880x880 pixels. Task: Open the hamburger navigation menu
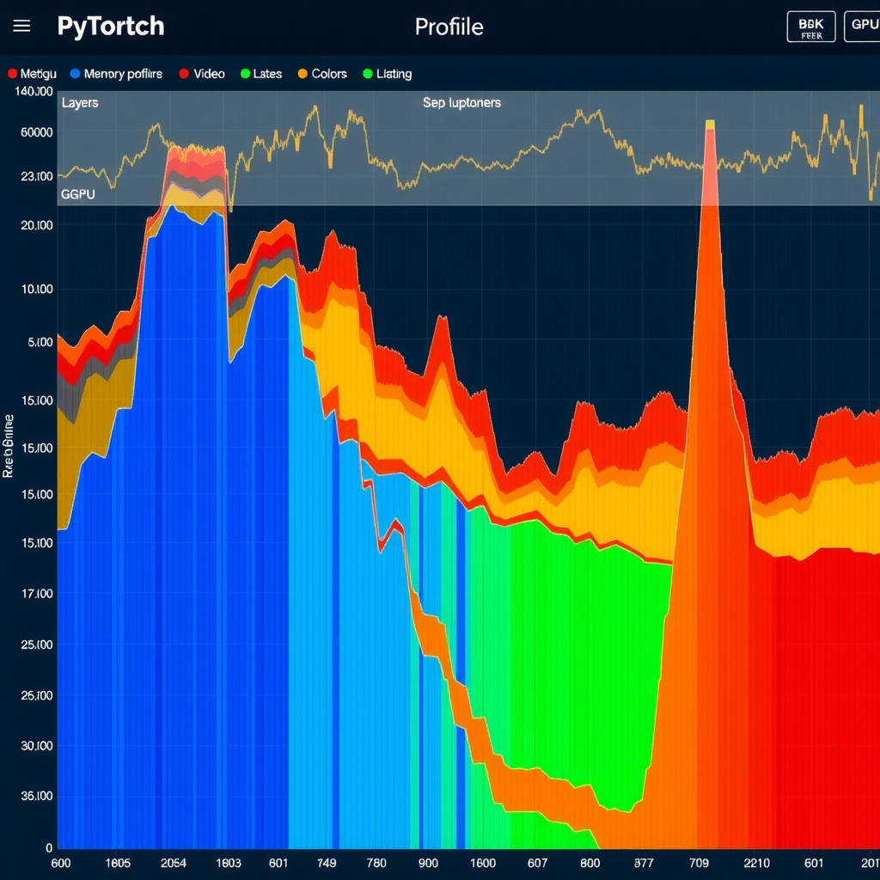pyautogui.click(x=21, y=25)
